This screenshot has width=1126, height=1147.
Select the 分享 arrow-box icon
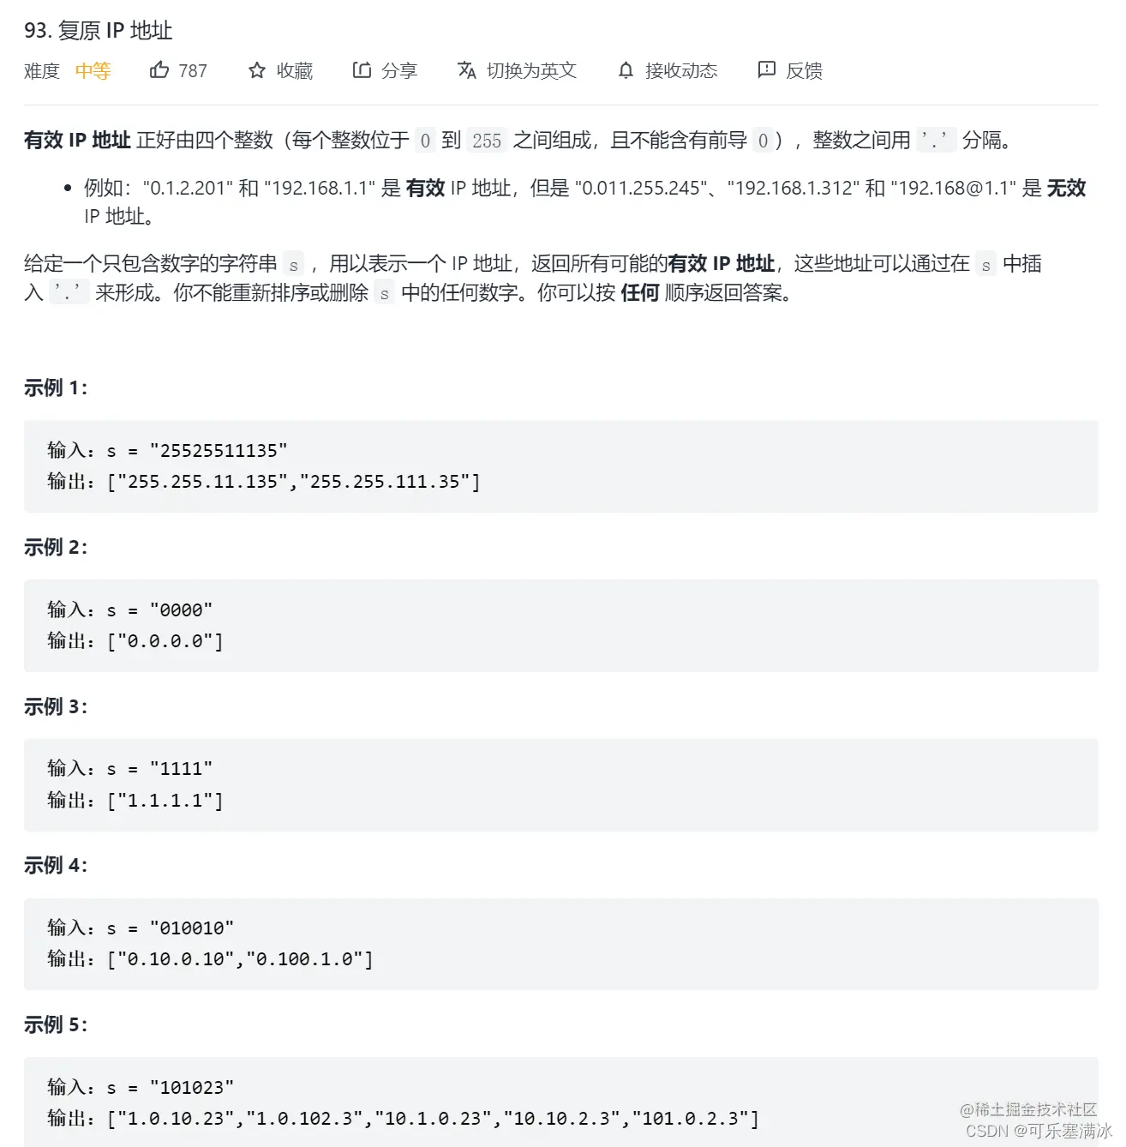tap(361, 70)
